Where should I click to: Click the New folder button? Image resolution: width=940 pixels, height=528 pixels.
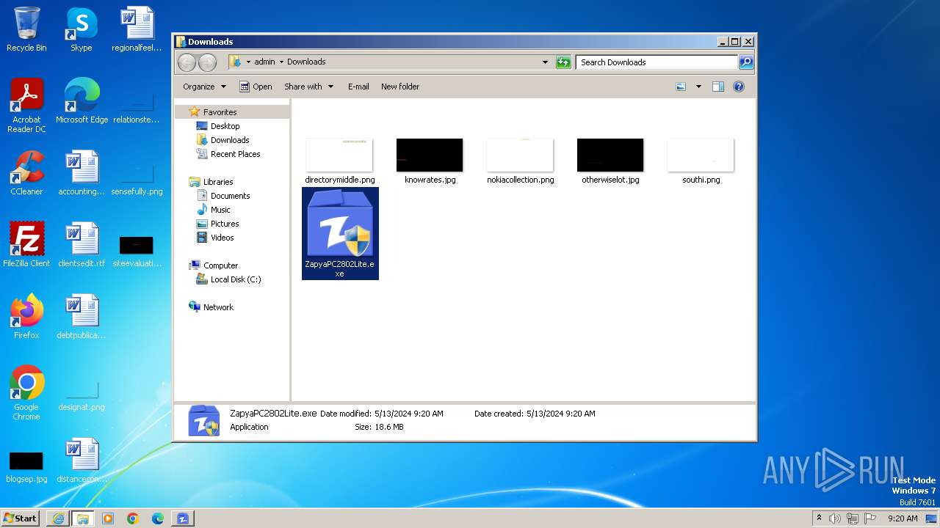pyautogui.click(x=400, y=87)
